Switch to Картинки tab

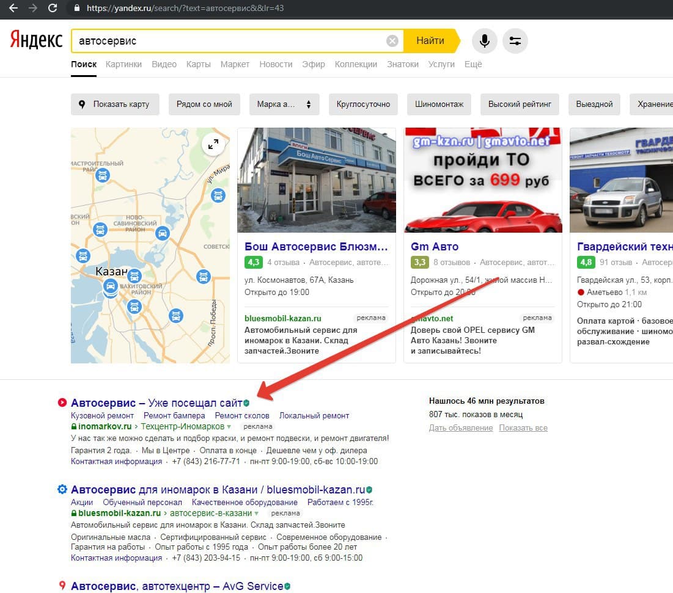(123, 64)
